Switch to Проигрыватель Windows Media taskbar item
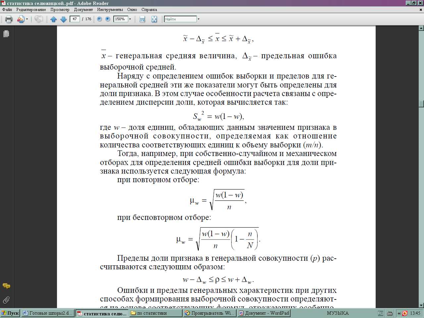 [x=209, y=313]
